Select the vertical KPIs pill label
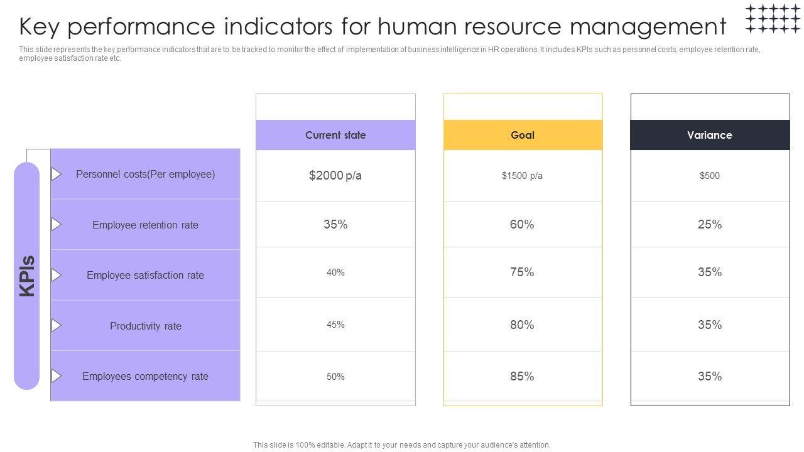This screenshot has height=452, width=804. [x=27, y=276]
